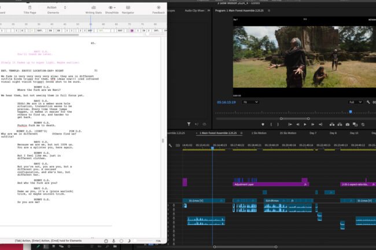Open the Full playback resolution dropdown
The width and height of the screenshot is (376, 250).
tap(354, 102)
